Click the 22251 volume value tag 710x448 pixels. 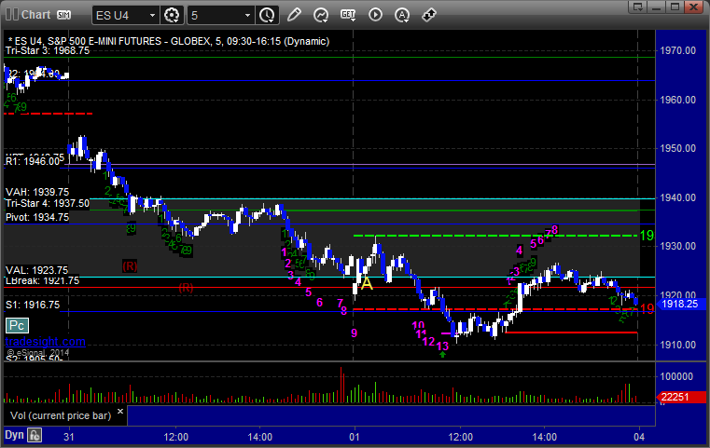(680, 397)
